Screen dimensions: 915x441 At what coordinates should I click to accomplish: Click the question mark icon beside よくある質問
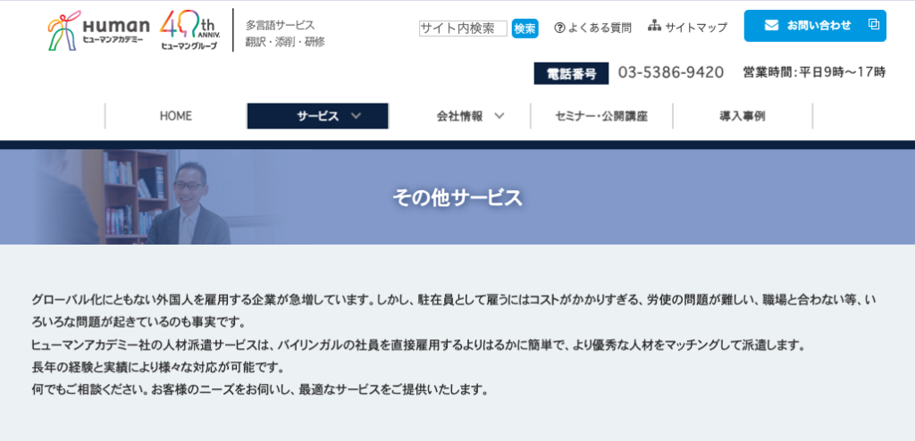[x=559, y=28]
